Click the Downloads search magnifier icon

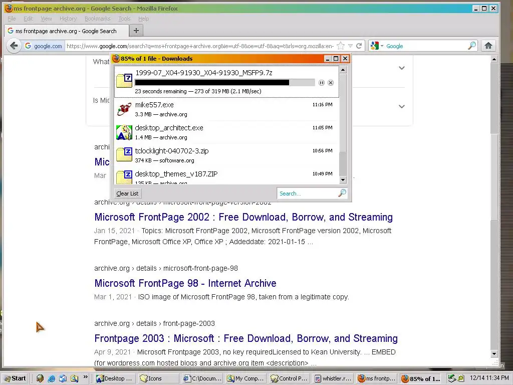click(x=342, y=193)
